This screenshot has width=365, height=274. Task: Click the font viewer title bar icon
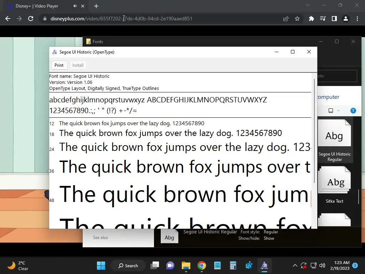click(x=55, y=52)
